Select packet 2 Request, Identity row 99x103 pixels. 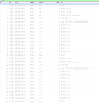(x=49, y=4)
